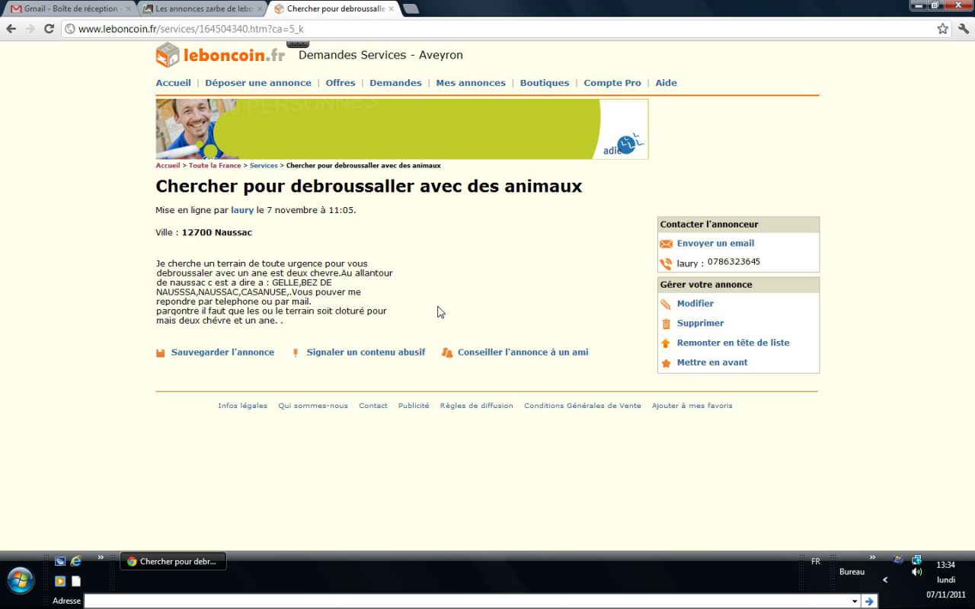The width and height of the screenshot is (975, 609).
Task: Expand the taskbar Adresse dropdown arrow
Action: click(854, 601)
